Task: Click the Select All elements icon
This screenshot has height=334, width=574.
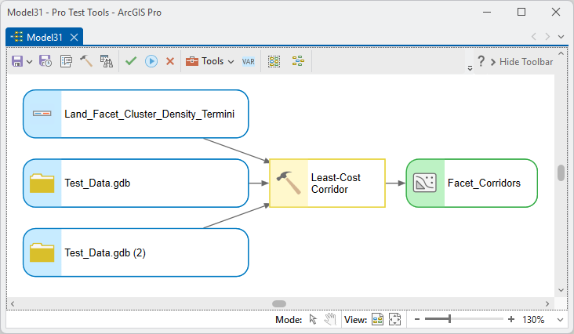Action: [x=274, y=61]
